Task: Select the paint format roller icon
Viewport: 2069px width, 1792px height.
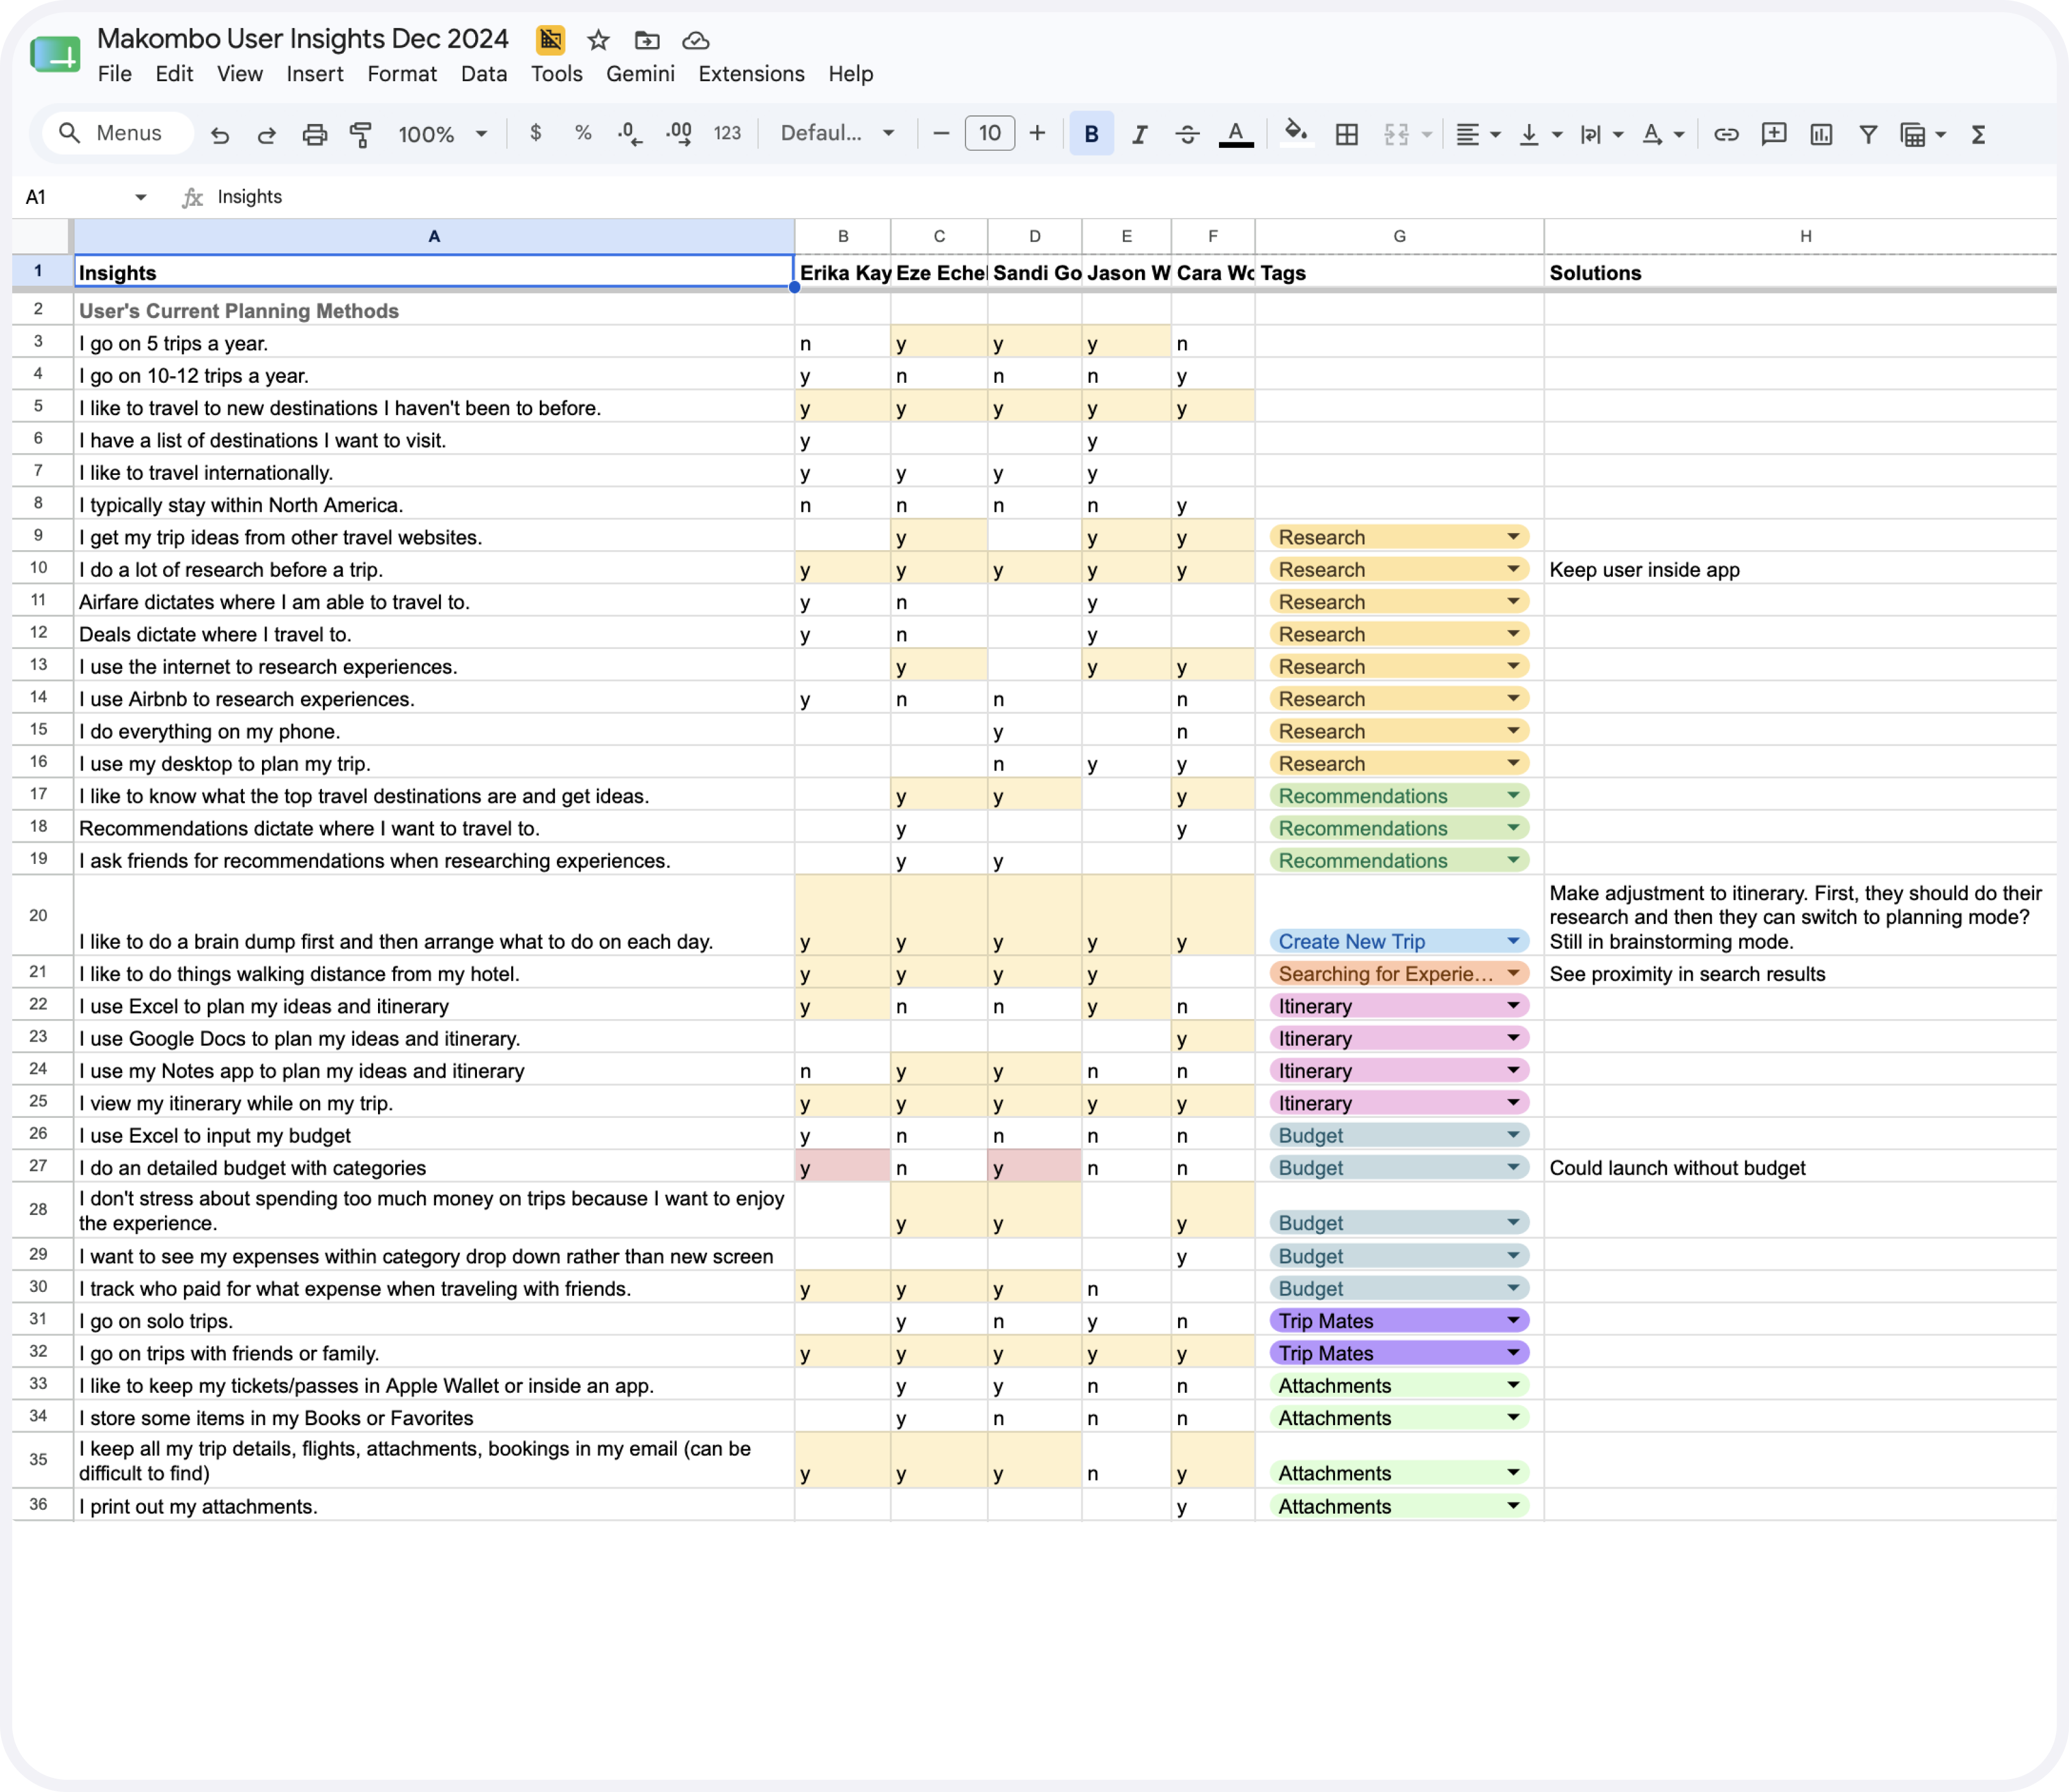Action: [x=361, y=134]
